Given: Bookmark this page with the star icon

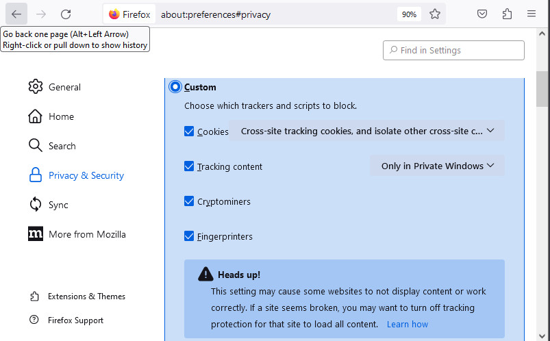Looking at the screenshot, I should 435,14.
